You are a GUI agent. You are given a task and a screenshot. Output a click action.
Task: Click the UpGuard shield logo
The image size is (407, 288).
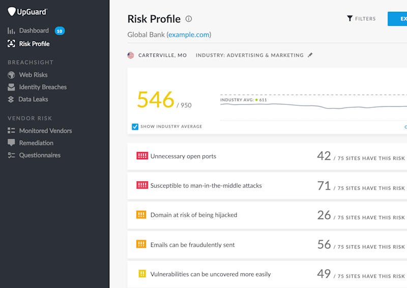pos(12,11)
